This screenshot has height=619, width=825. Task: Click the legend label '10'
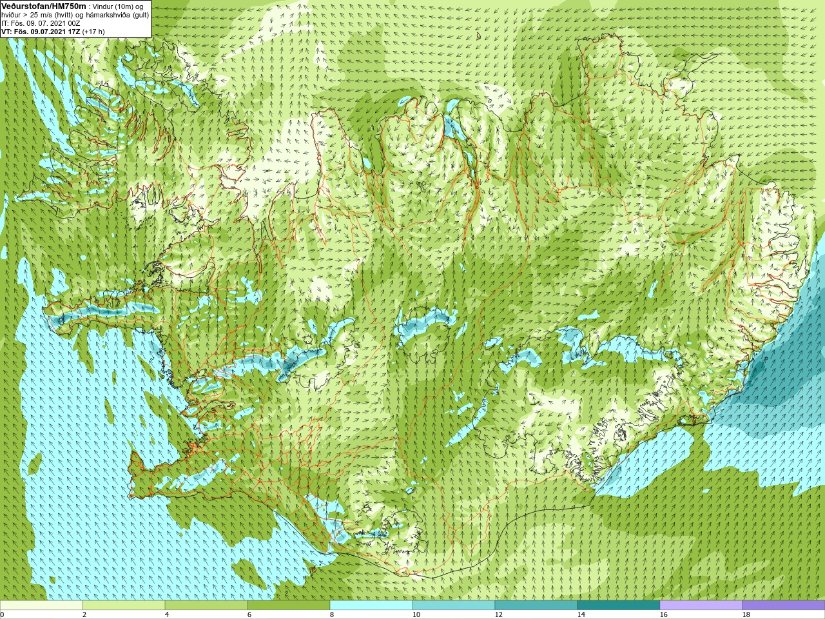[416, 614]
